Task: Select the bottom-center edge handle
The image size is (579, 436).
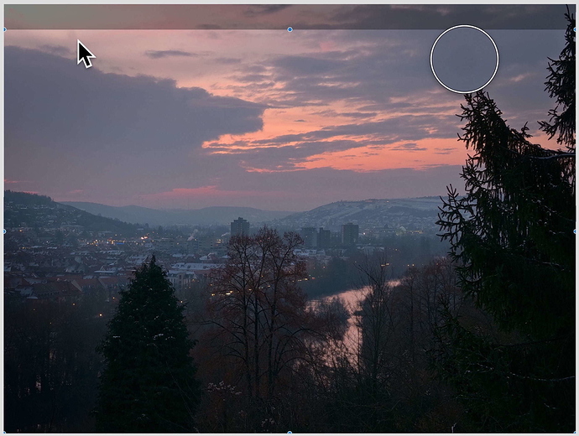Action: tap(289, 433)
